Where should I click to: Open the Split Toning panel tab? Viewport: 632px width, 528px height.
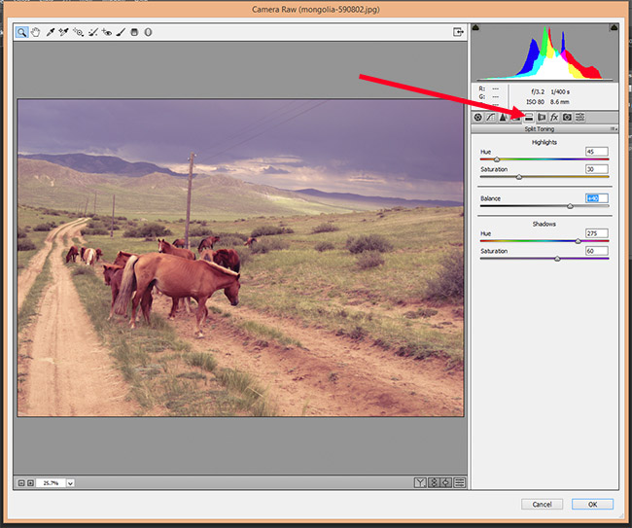click(529, 118)
